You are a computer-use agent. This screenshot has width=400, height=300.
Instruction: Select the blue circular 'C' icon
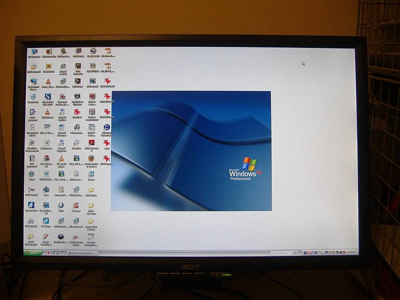(x=106, y=127)
